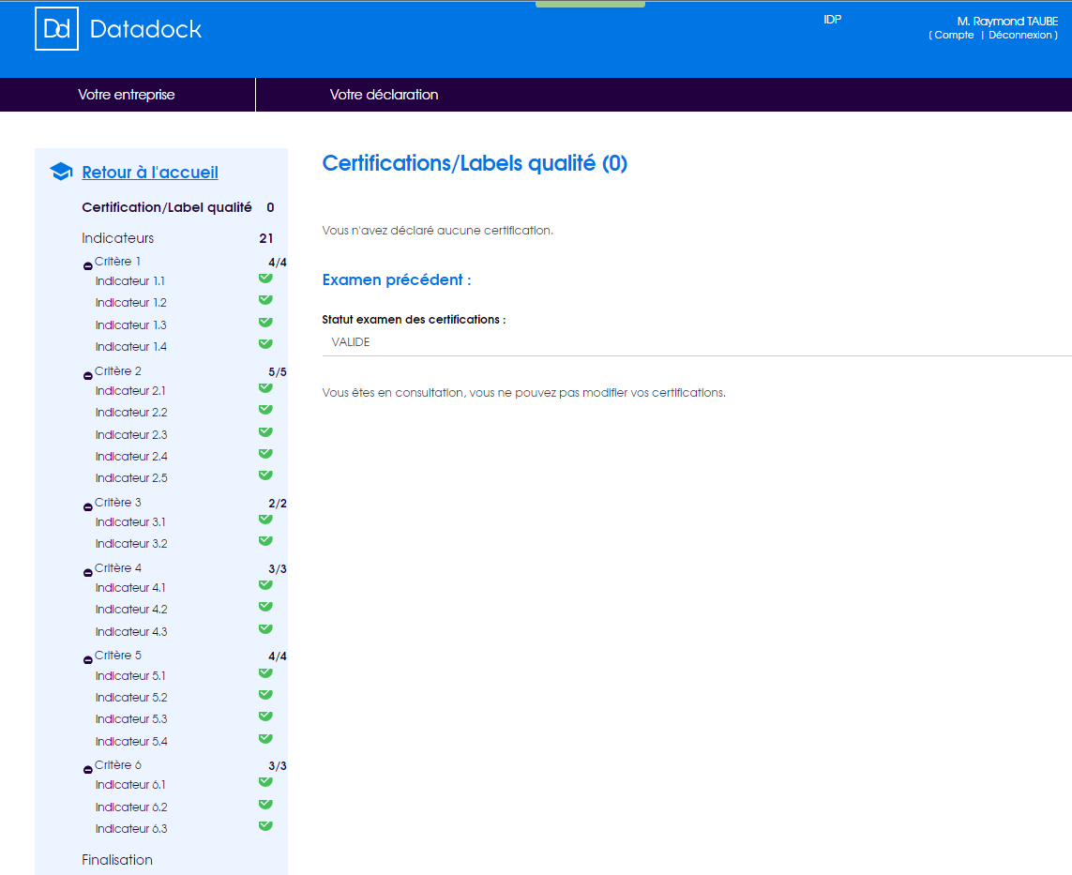Click green checkmark for Indicateur 3.2
The image size is (1072, 875).
click(265, 541)
